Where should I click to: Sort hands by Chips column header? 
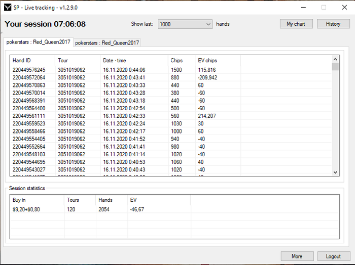(182, 61)
